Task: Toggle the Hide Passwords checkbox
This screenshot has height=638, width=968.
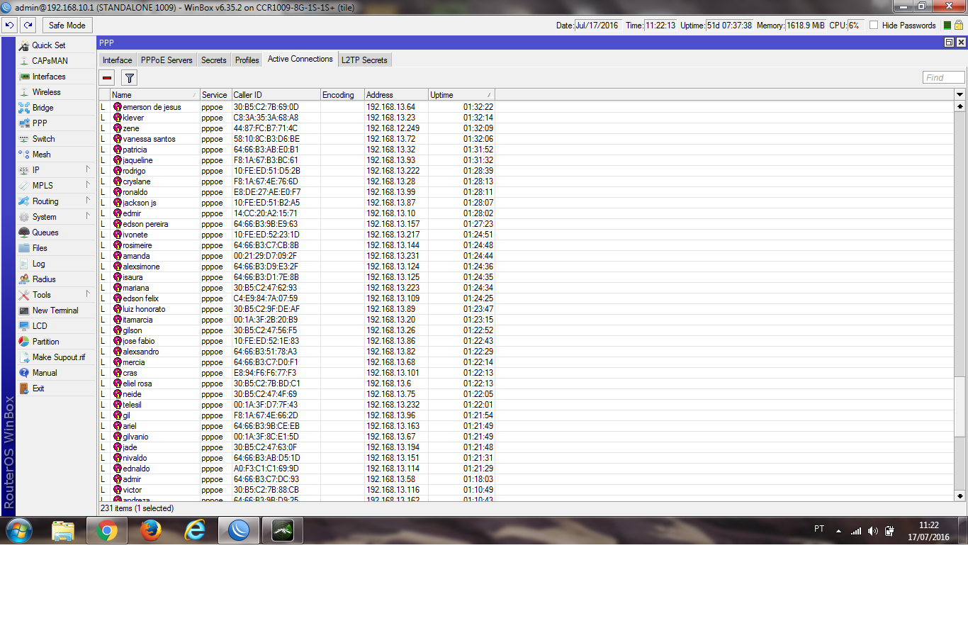Action: click(874, 25)
